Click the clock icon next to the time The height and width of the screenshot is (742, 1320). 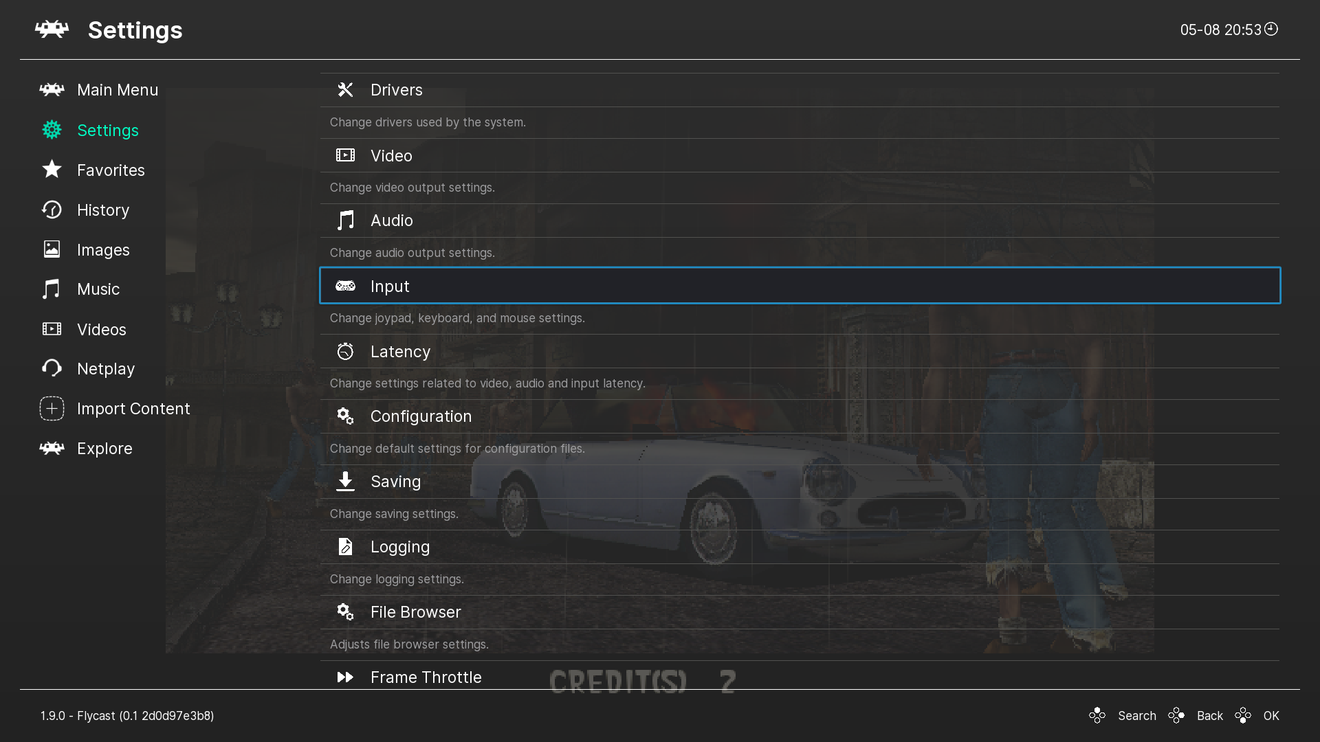1271,29
